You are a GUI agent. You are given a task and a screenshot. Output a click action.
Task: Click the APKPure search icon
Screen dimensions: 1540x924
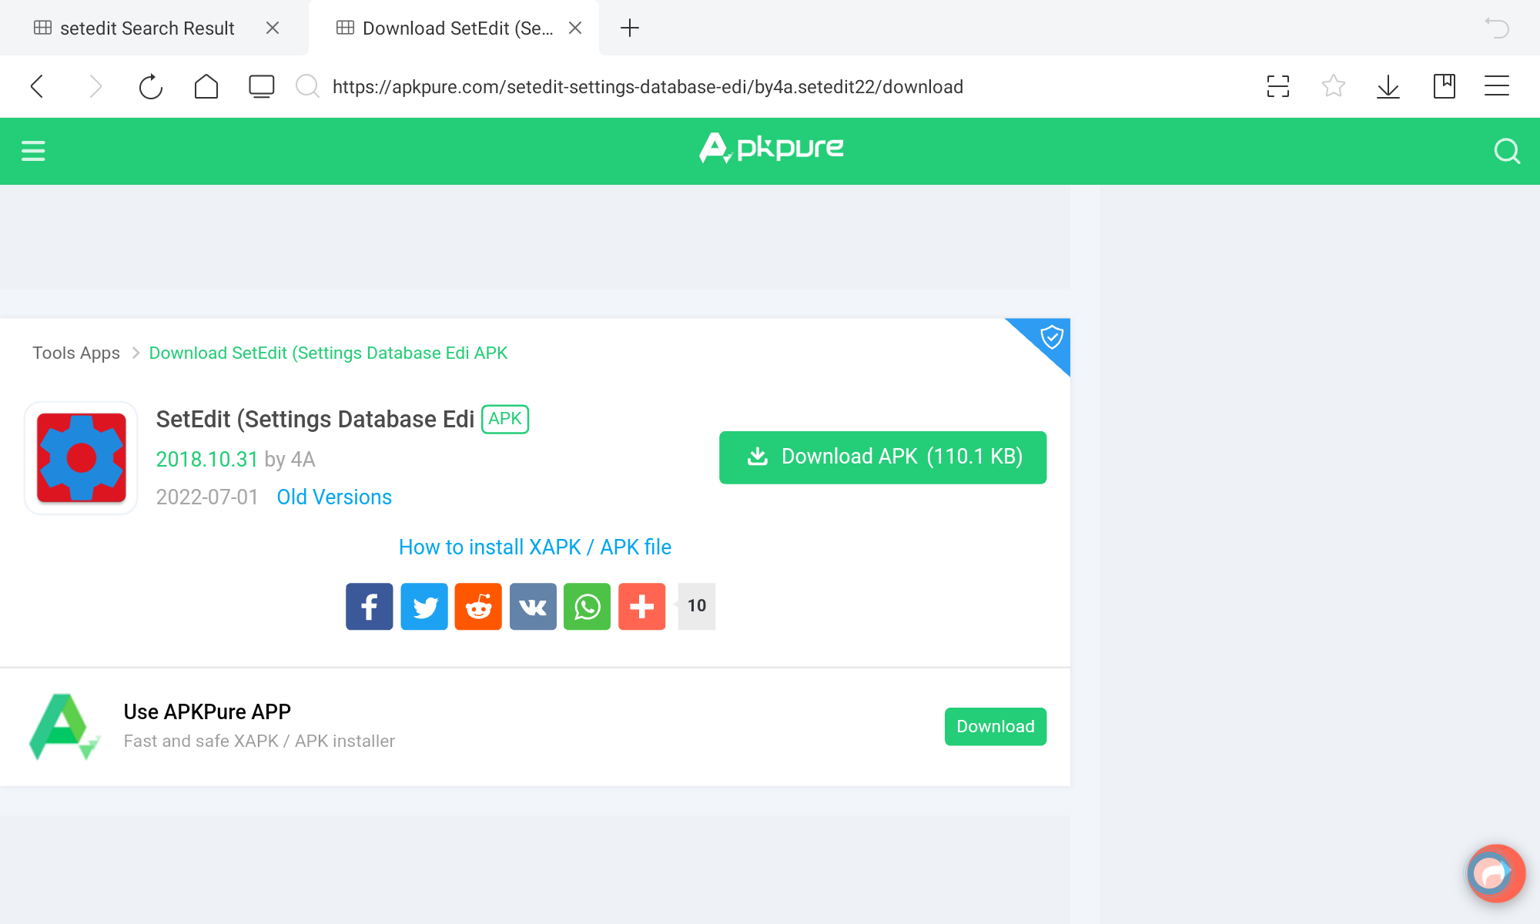[1506, 151]
